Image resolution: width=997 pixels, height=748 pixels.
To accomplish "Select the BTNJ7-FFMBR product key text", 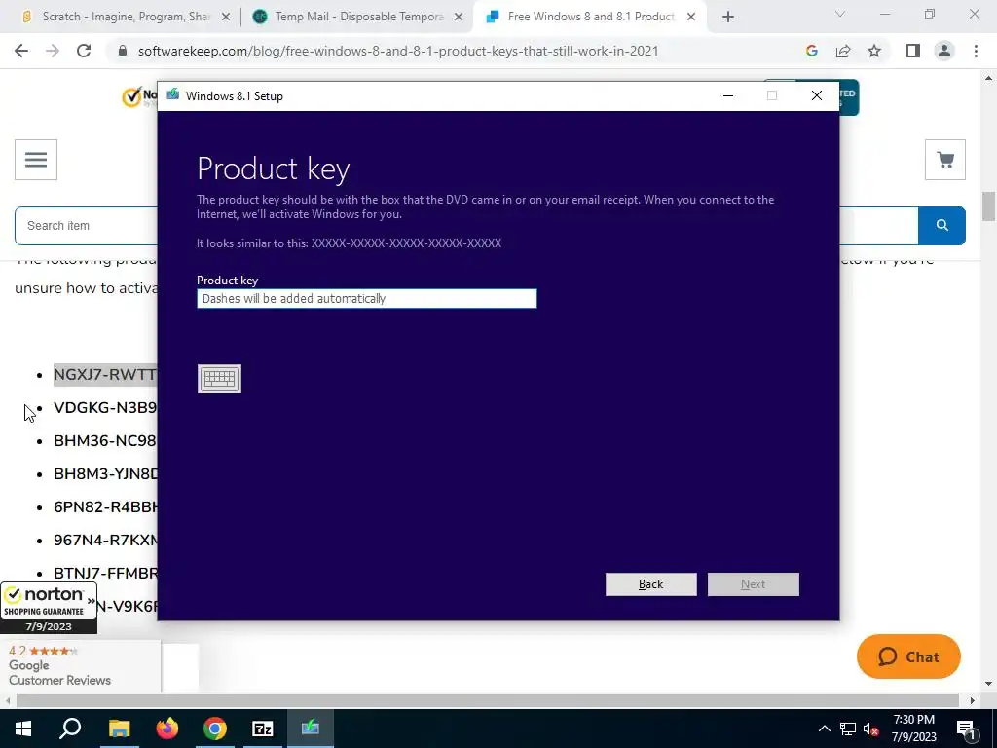I will click(x=105, y=573).
